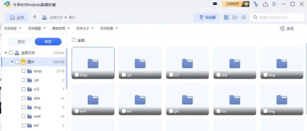This screenshot has width=307, height=131.
Task: Switch to large thumbnail grid view icon
Action: pyautogui.click(x=226, y=17)
